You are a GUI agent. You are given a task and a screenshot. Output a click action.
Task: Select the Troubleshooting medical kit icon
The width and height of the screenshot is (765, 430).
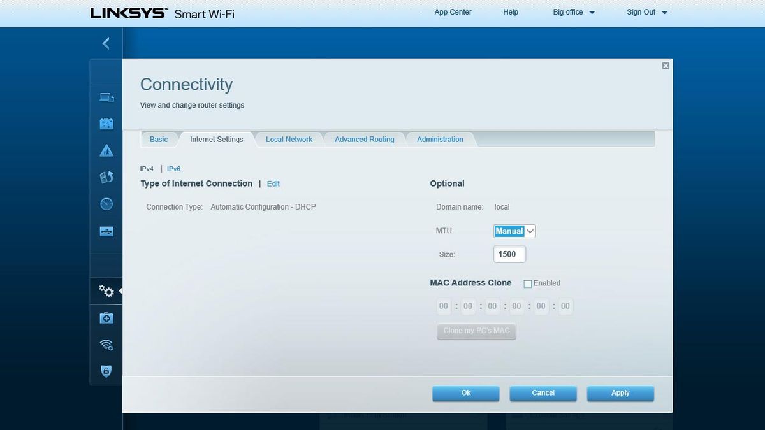click(x=106, y=317)
